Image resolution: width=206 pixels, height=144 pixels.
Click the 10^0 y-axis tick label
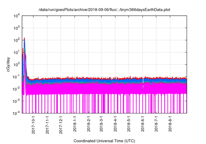point(16,65)
